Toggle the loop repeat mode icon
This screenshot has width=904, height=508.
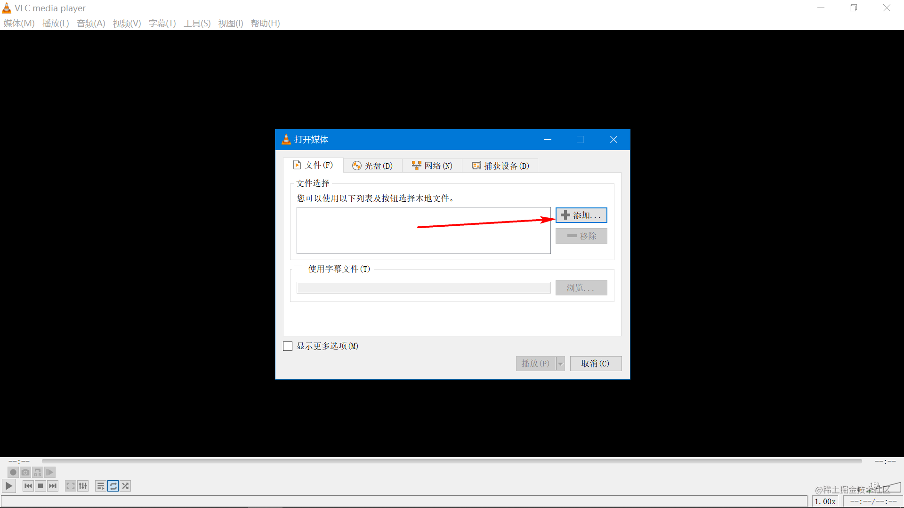113,486
